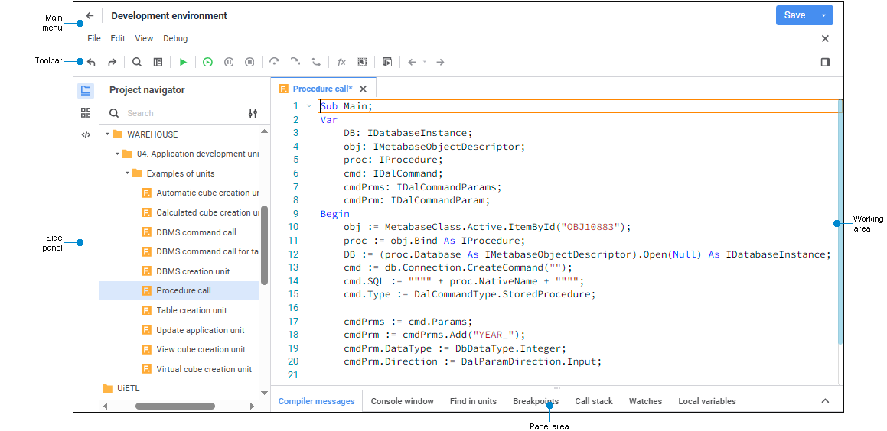Open the fx function wizard icon
This screenshot has height=431, width=887.
[x=341, y=62]
